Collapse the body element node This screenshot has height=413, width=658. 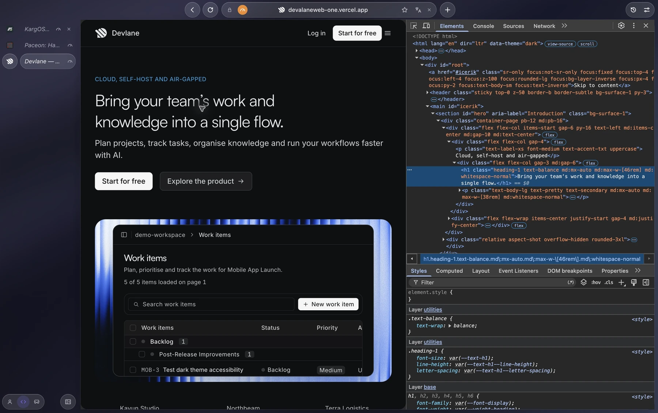point(417,58)
